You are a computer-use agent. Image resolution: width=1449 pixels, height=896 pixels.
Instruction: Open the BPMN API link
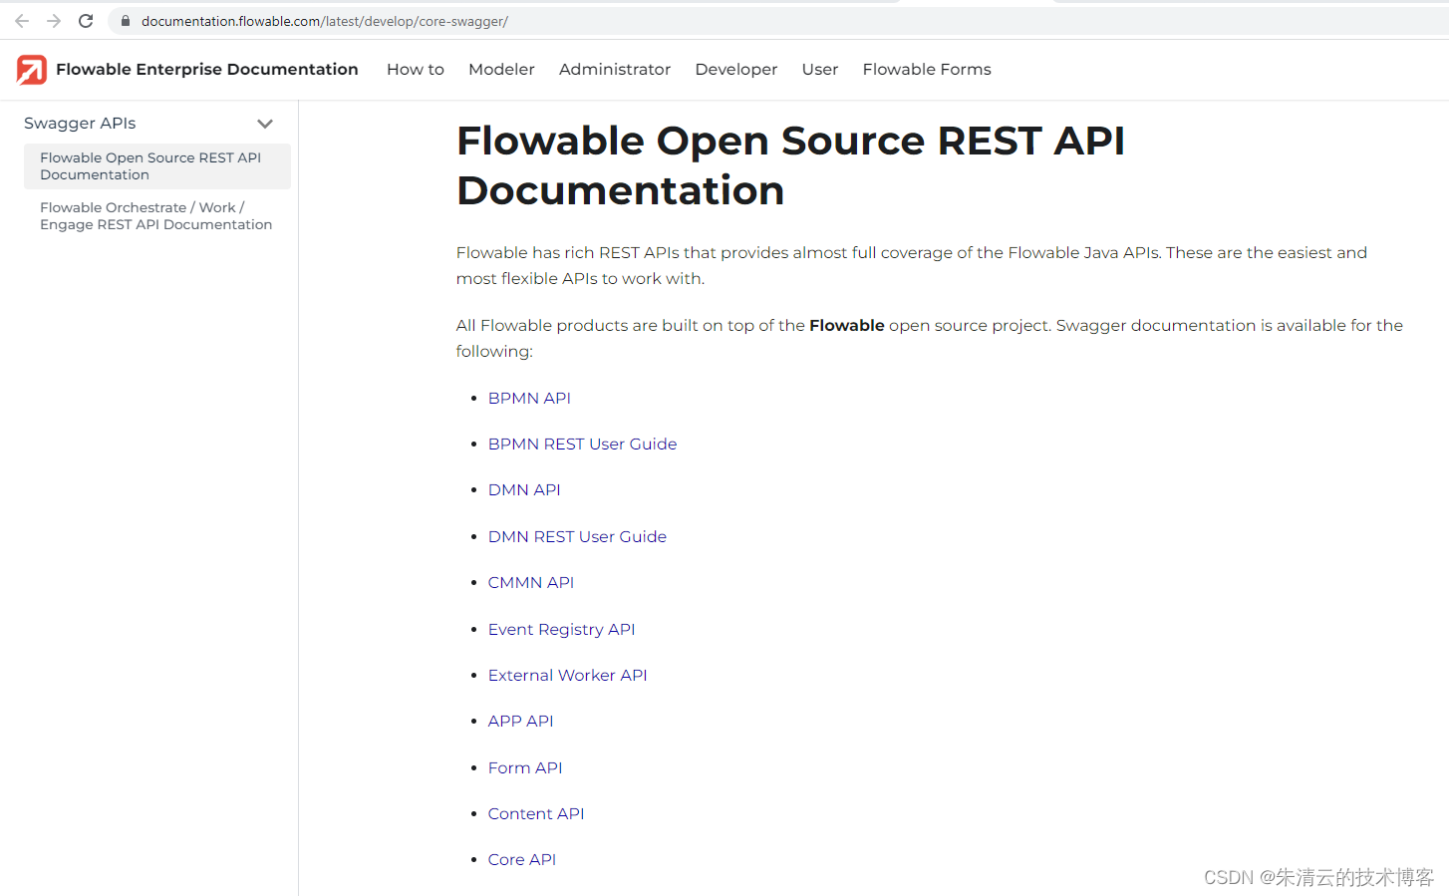(x=529, y=398)
